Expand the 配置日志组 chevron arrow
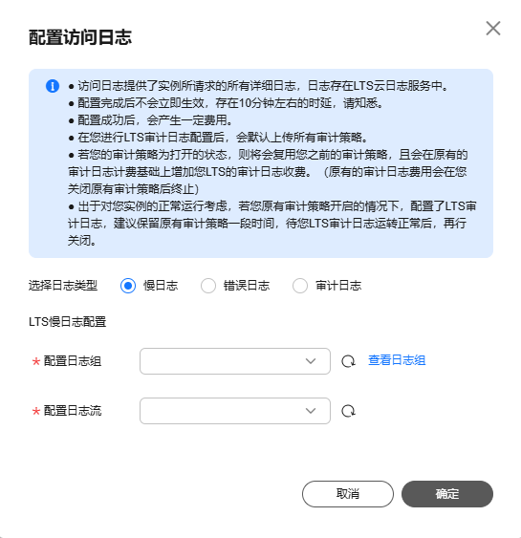 (311, 361)
